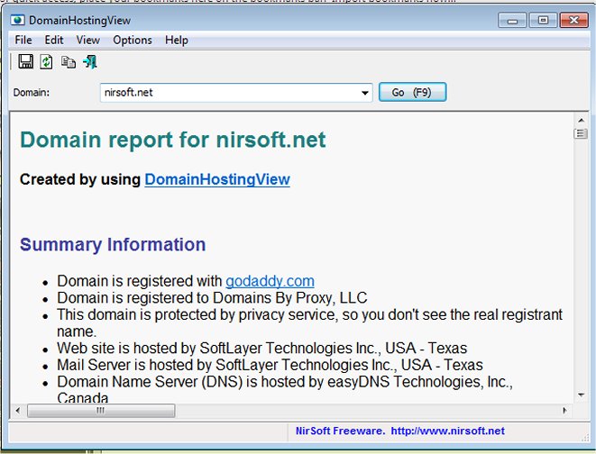
Task: Click the vertical scrollbar thumb
Action: [581, 133]
